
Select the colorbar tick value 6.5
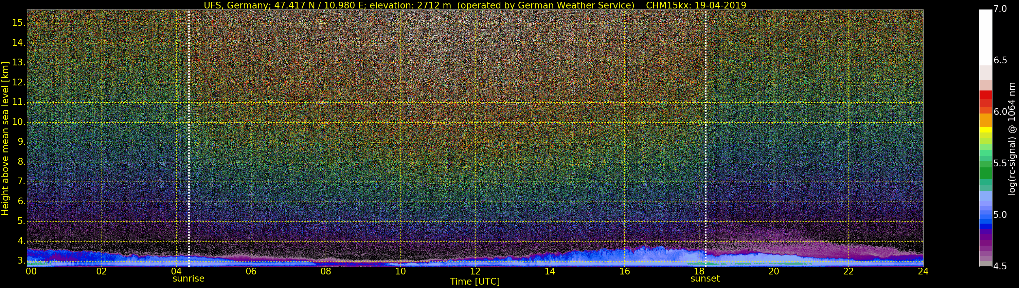pos(1001,60)
